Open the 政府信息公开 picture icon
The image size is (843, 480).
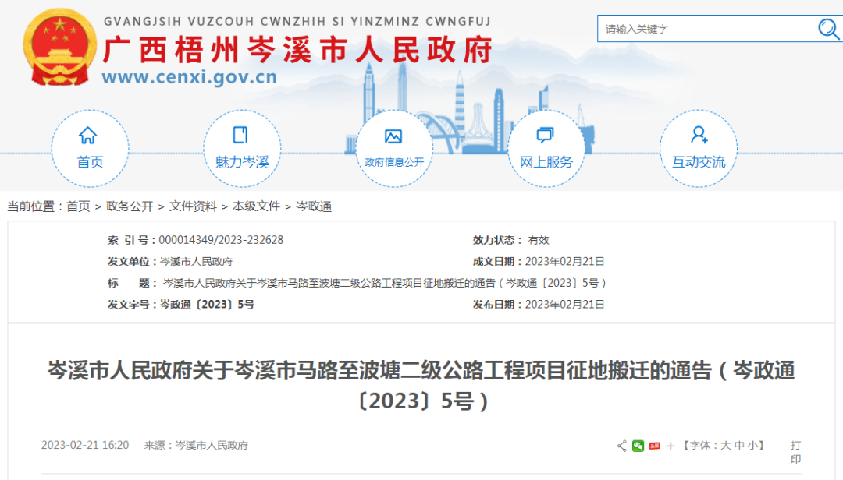[393, 137]
